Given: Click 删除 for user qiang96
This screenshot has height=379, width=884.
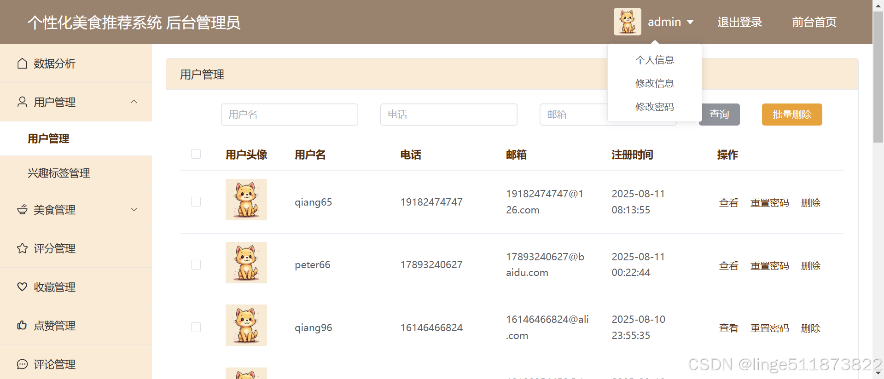Looking at the screenshot, I should click(x=810, y=328).
